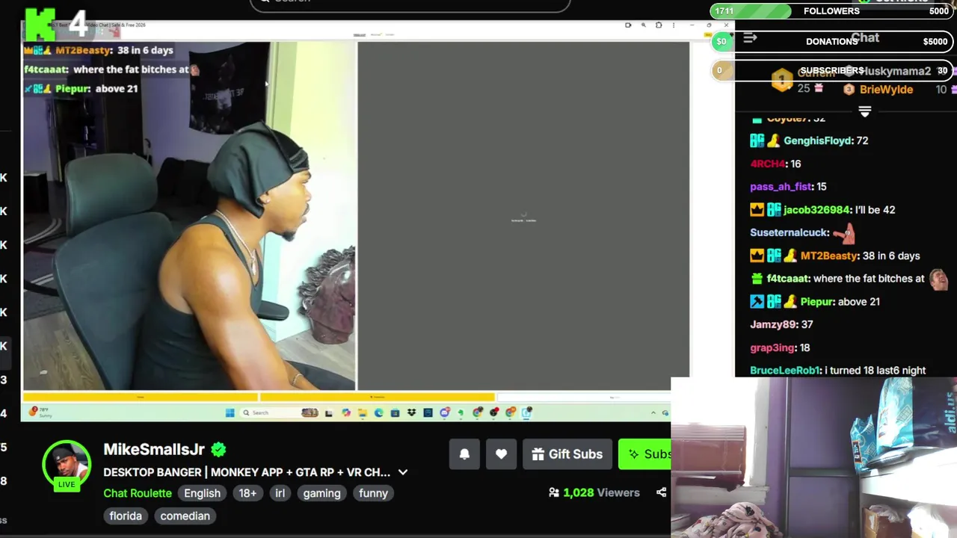
Task: Click the browser camera permission icon
Action: coord(628,25)
